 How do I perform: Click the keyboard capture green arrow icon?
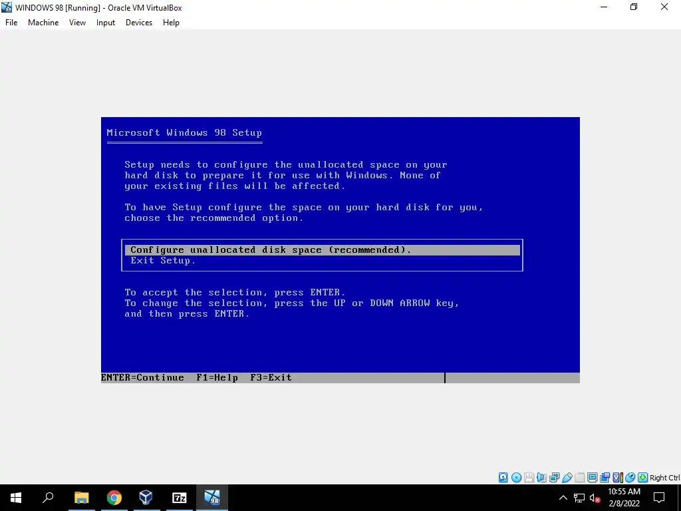pos(643,478)
